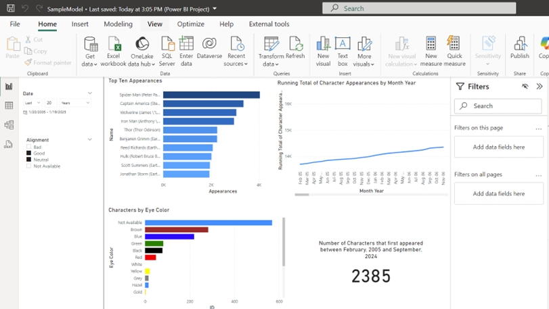
Task: Collapse the Alignment slicer chevron
Action: (x=90, y=139)
